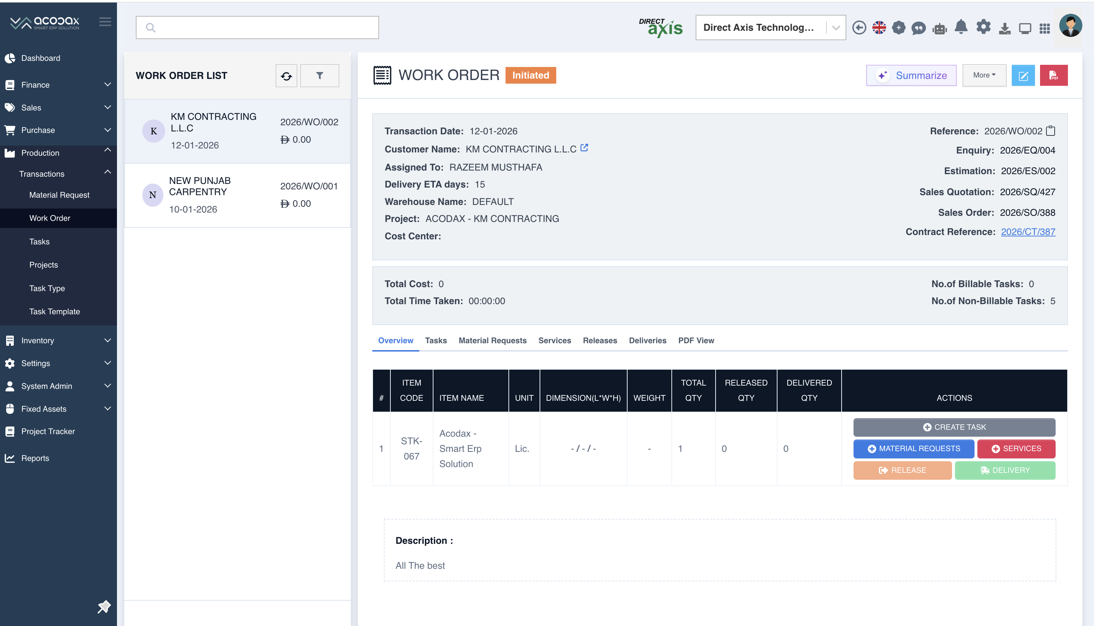Click the pin sidebar icon
This screenshot has height=626, width=1094.
coord(104,607)
